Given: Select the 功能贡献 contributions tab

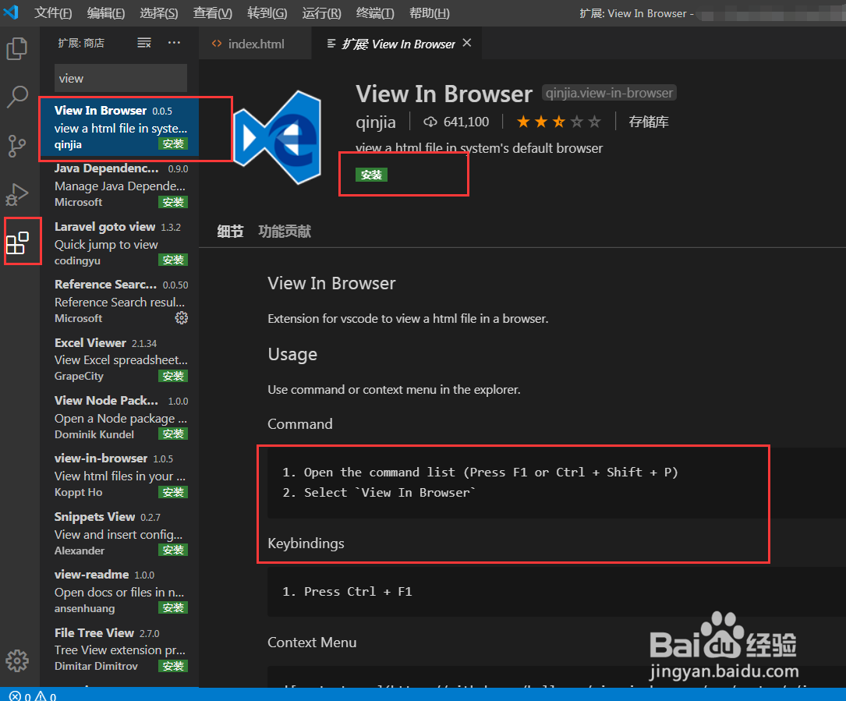Looking at the screenshot, I should [x=285, y=232].
